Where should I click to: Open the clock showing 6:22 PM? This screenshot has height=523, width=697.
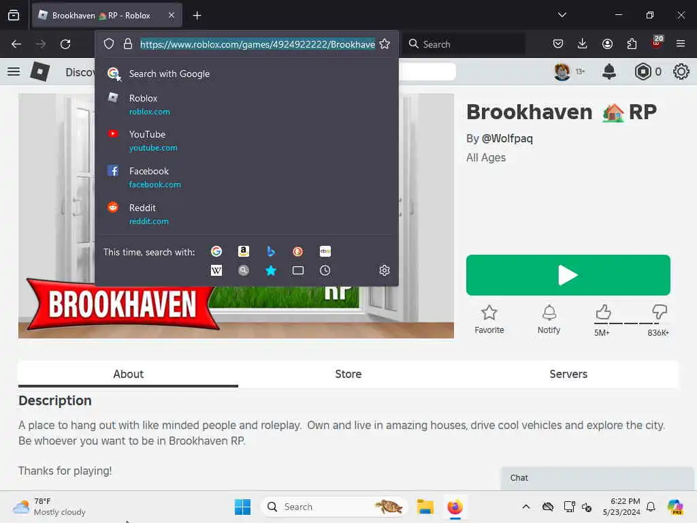621,507
